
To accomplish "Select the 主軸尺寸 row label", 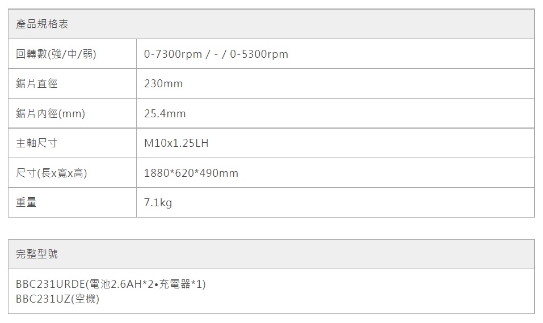I will pyautogui.click(x=37, y=143).
